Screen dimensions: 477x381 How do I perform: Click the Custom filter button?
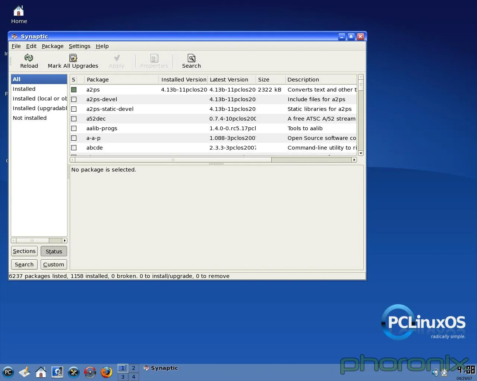pos(54,265)
